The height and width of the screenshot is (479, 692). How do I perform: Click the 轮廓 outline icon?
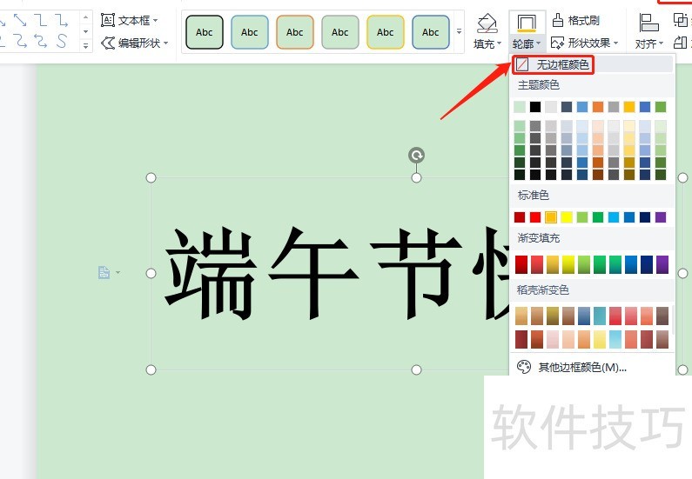527,23
